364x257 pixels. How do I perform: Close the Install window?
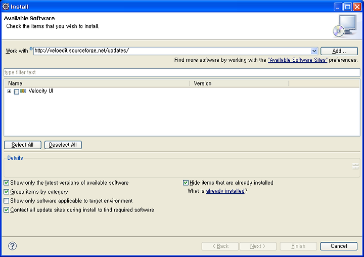pyautogui.click(x=357, y=7)
